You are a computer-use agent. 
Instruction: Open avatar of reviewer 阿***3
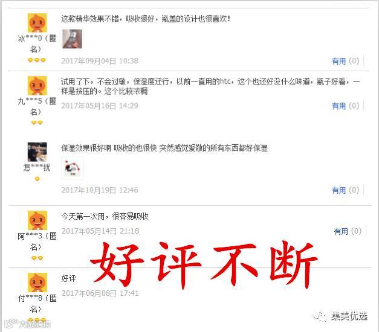(37, 220)
